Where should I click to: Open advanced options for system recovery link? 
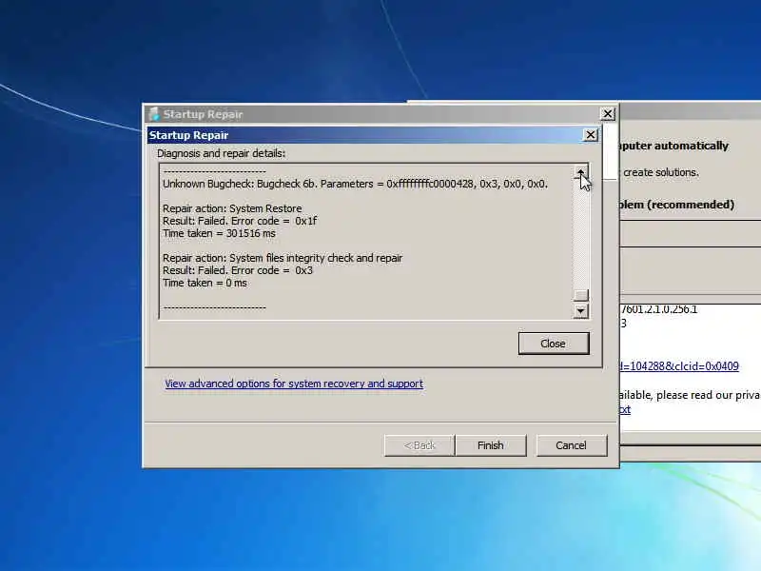294,384
